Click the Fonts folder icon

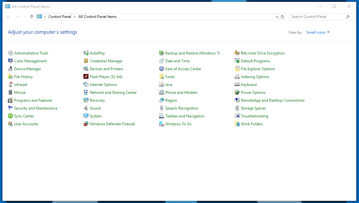pyautogui.click(x=162, y=77)
